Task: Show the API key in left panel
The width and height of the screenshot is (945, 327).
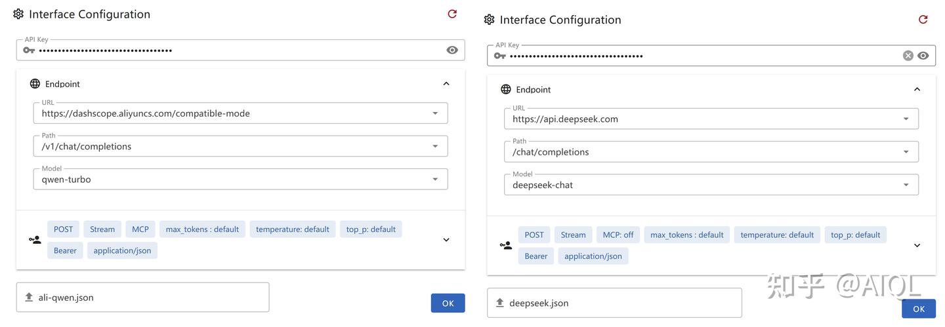Action: [x=452, y=50]
